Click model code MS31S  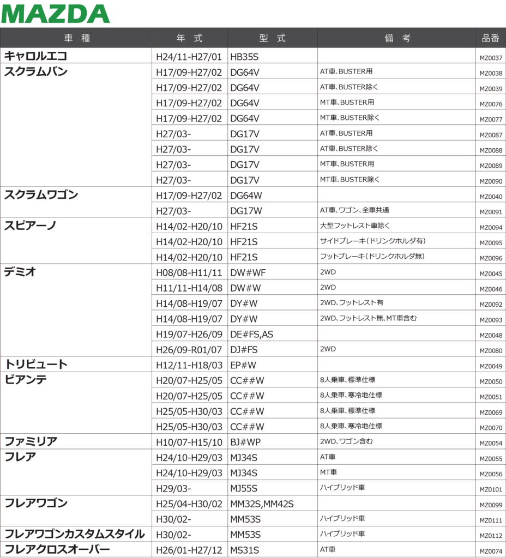click(245, 550)
